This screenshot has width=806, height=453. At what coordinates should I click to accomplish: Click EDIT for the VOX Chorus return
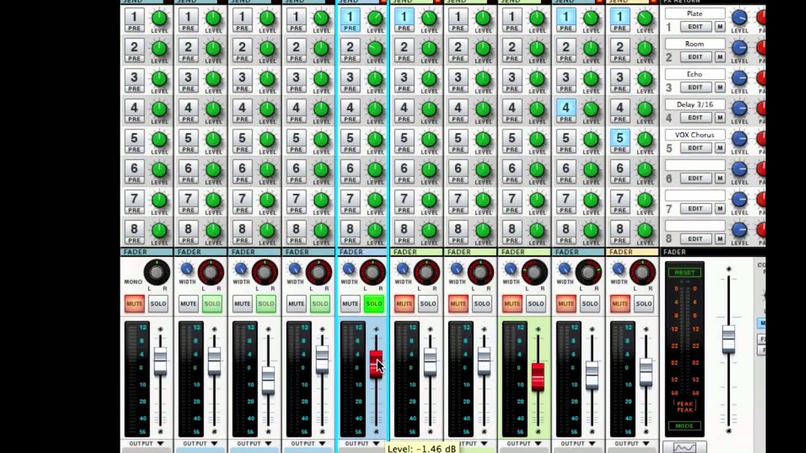(x=695, y=148)
